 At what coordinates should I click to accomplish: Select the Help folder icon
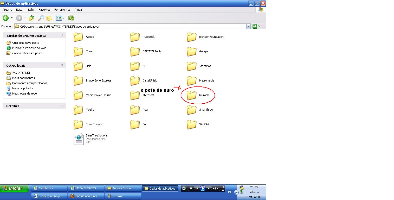point(78,66)
